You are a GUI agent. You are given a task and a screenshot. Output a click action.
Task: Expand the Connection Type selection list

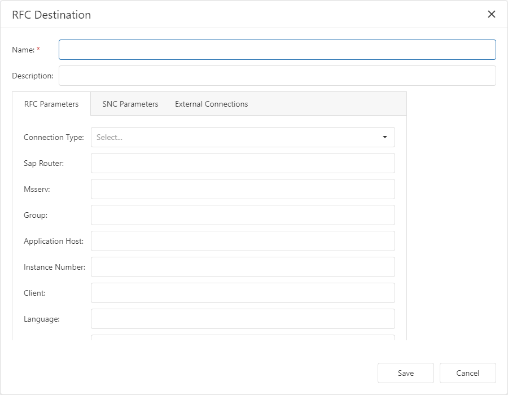[x=243, y=137]
